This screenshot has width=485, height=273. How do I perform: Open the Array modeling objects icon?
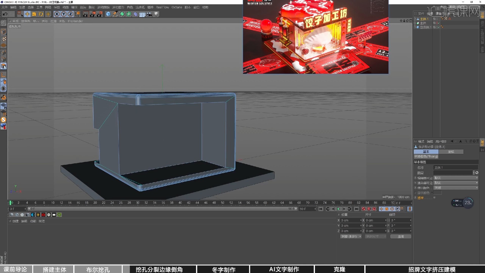129,14
